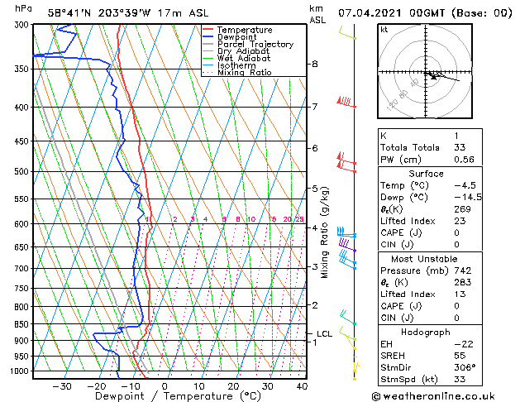Click the vertical Mixing Ratio (g/kg) label
The height and width of the screenshot is (402, 520).
coord(324,232)
